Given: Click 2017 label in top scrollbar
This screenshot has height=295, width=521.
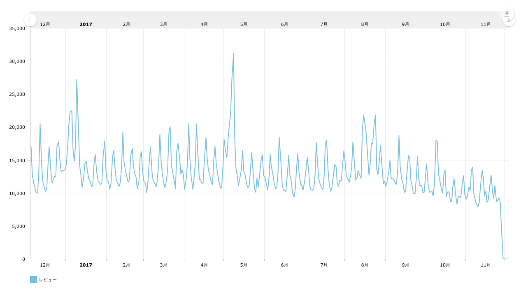Looking at the screenshot, I should pyautogui.click(x=86, y=24).
